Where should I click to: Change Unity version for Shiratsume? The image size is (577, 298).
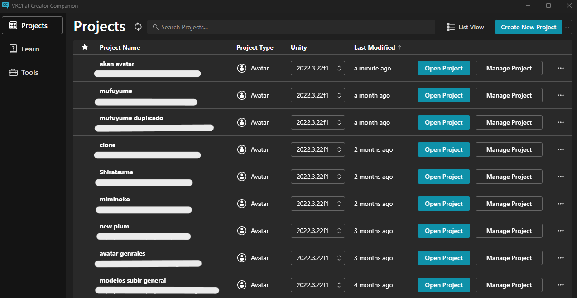[x=318, y=177]
